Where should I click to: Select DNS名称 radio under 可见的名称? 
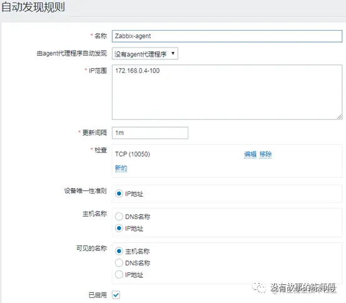coord(119,263)
